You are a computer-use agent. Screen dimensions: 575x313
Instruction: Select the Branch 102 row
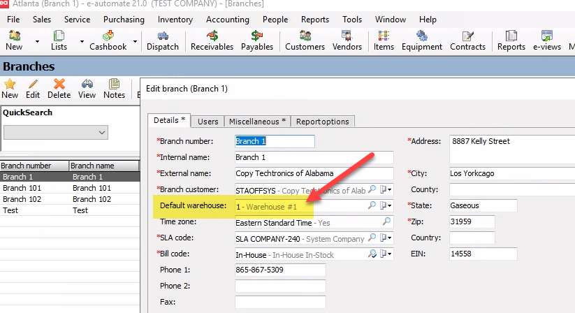(70, 199)
